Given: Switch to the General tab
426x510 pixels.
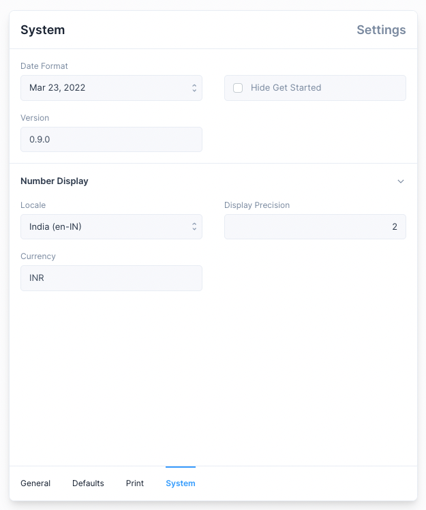Looking at the screenshot, I should click(35, 483).
